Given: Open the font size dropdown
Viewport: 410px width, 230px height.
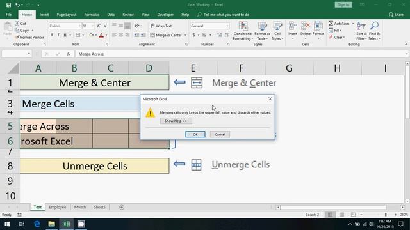Looking at the screenshot, I should (92, 26).
